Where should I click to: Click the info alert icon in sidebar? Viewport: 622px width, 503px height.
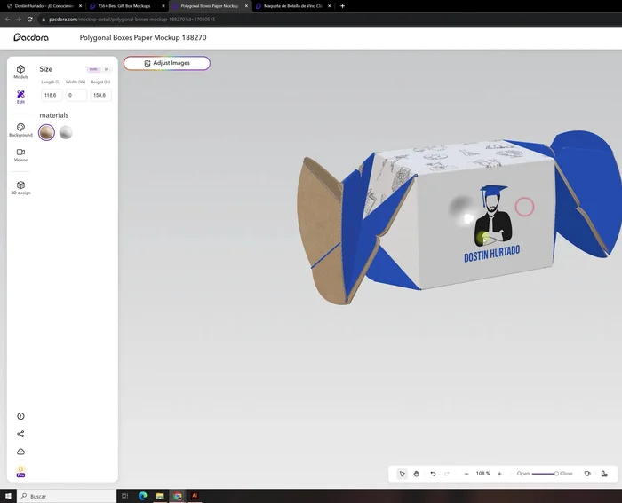20,416
